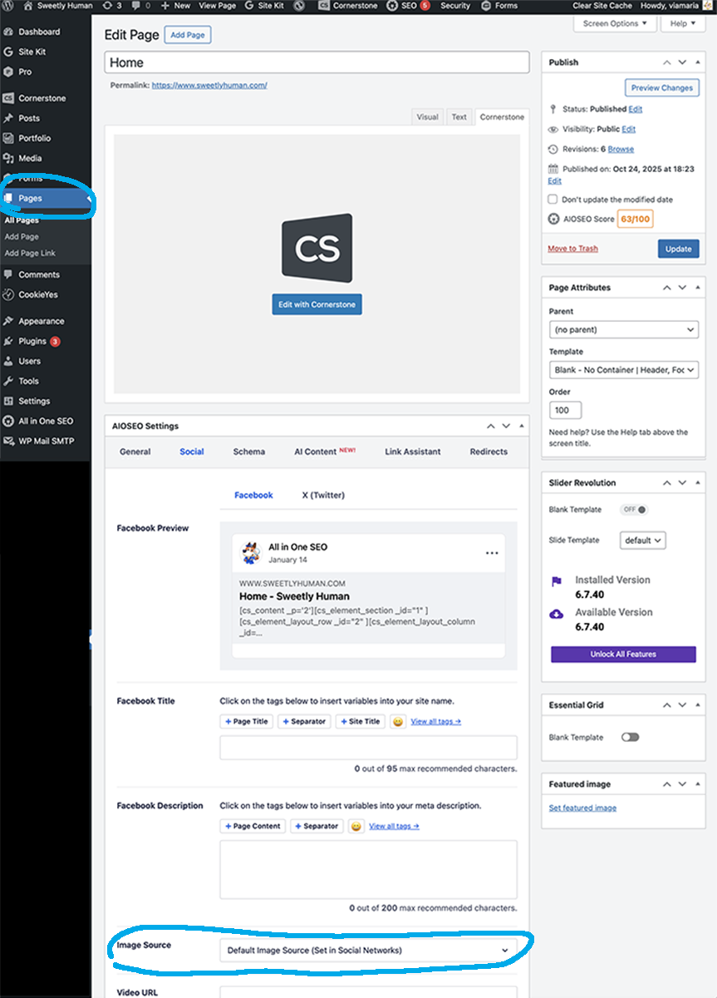Open the Image Source dropdown
717x998 pixels.
click(369, 949)
